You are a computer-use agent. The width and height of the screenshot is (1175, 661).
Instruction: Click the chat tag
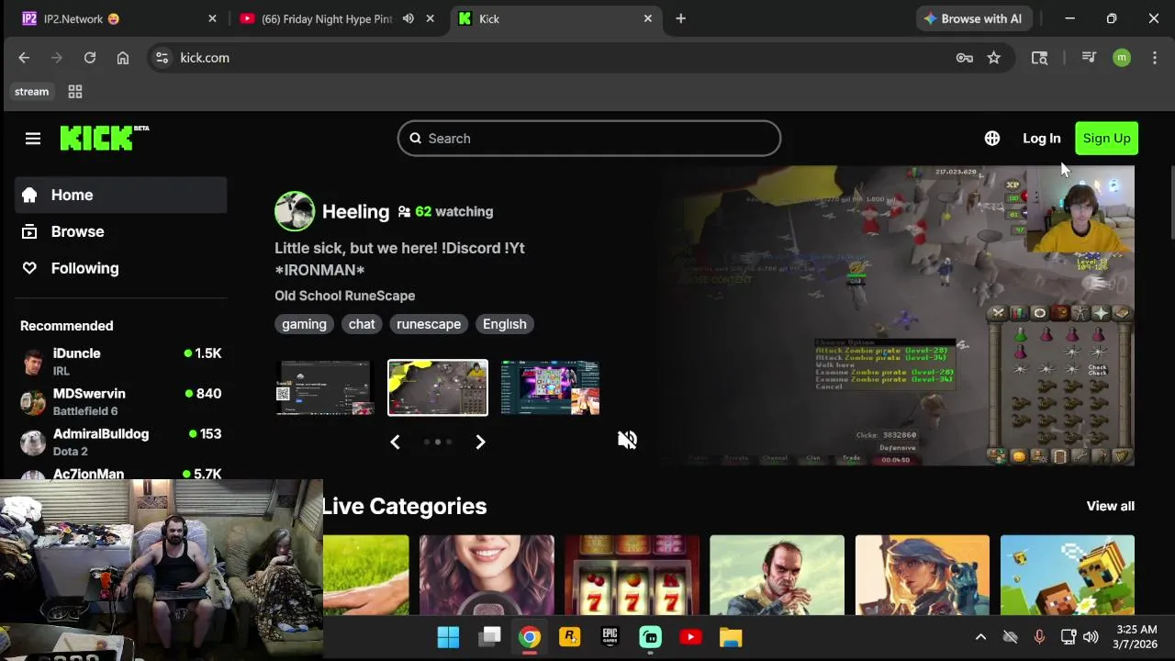tap(362, 324)
